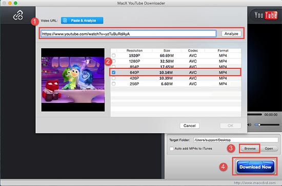This screenshot has width=282, height=186.
Task: Click the 10.14M size cell
Action: click(x=166, y=72)
